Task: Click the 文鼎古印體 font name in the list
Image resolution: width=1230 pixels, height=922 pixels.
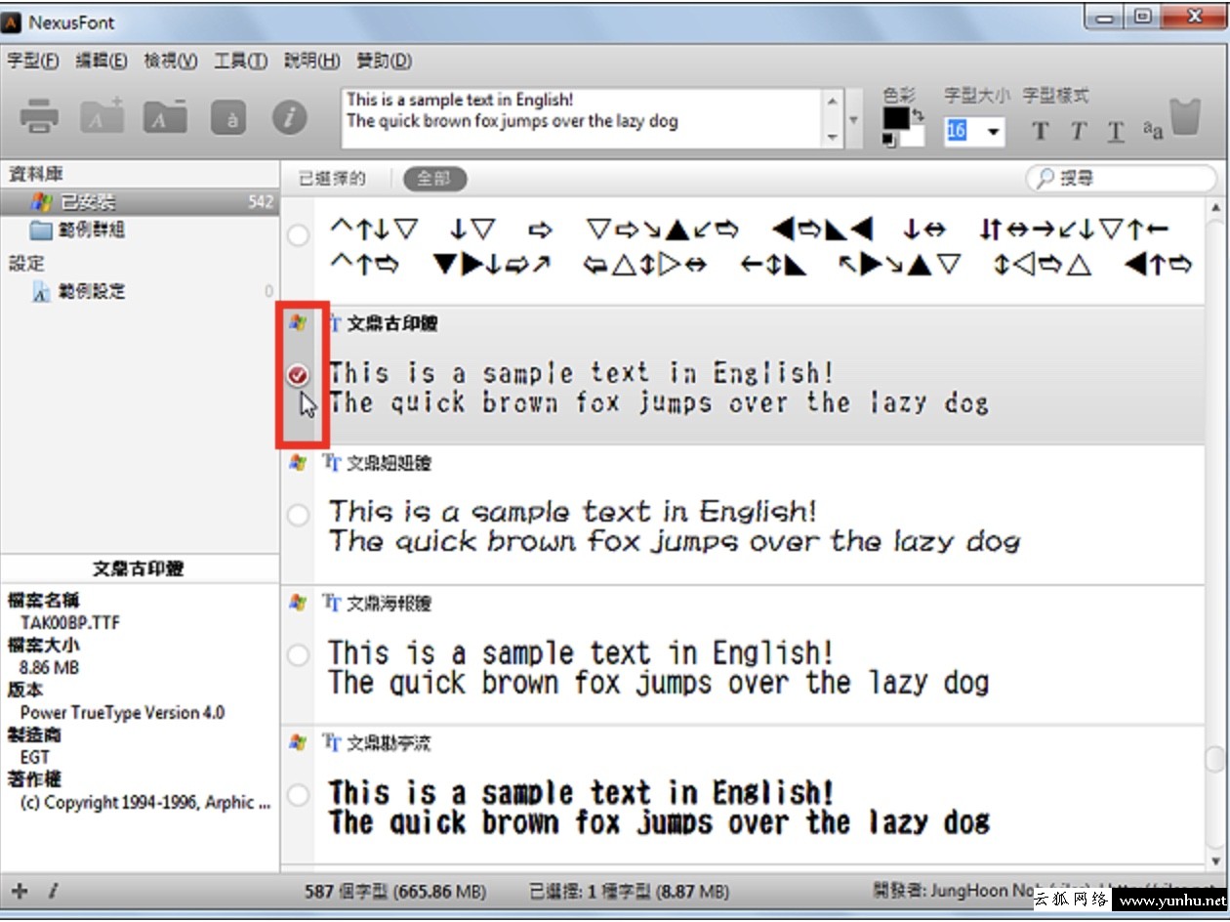Action: coord(392,323)
